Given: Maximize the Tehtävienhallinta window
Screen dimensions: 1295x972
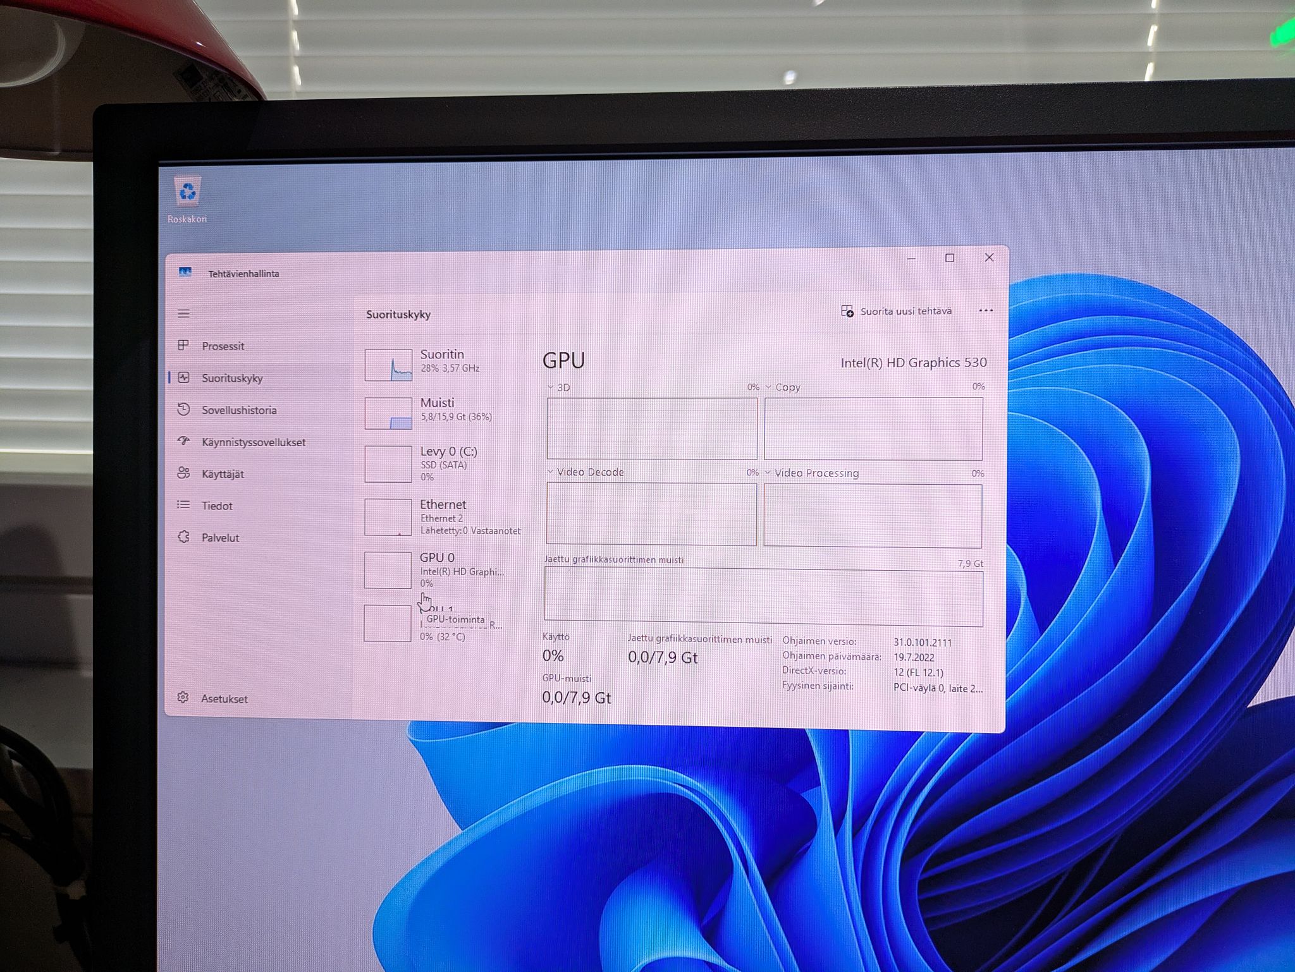Looking at the screenshot, I should click(949, 258).
